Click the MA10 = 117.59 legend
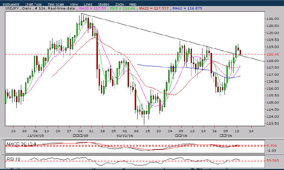The width and height of the screenshot is (284, 170). pyautogui.click(x=93, y=8)
